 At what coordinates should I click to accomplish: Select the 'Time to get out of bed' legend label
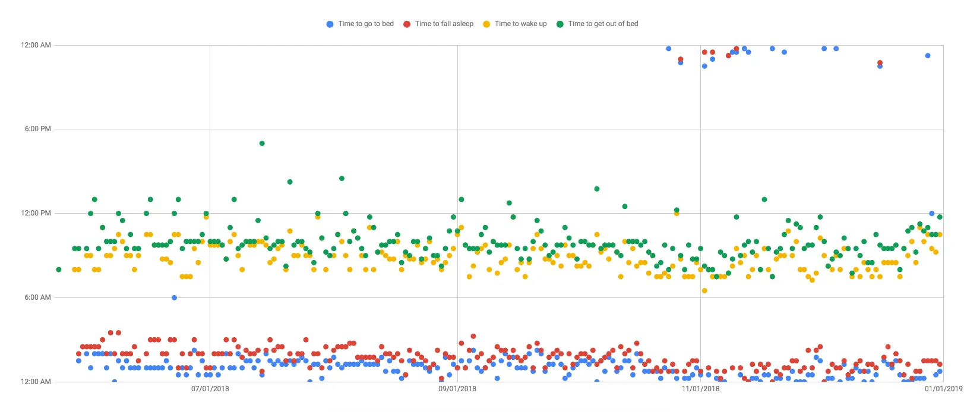pos(603,24)
